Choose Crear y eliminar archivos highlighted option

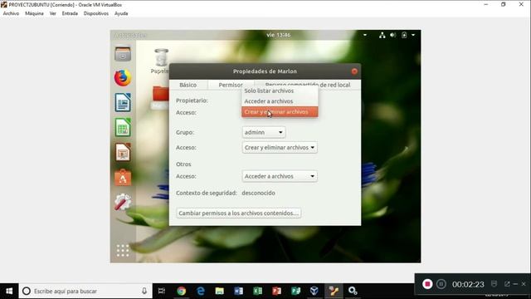[280, 111]
